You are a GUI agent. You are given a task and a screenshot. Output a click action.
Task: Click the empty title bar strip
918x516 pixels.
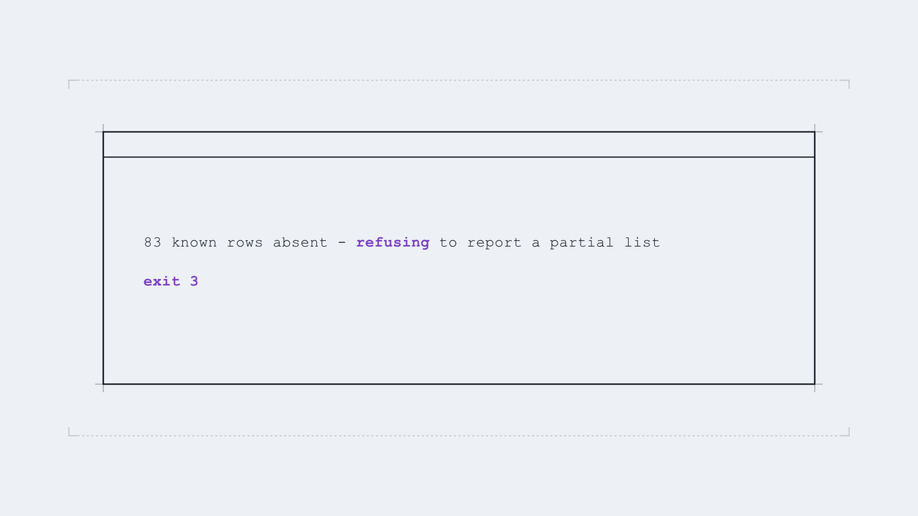click(459, 144)
